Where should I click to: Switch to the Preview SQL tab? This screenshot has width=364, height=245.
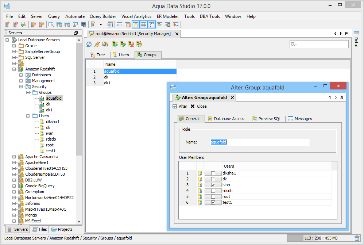tap(267, 119)
